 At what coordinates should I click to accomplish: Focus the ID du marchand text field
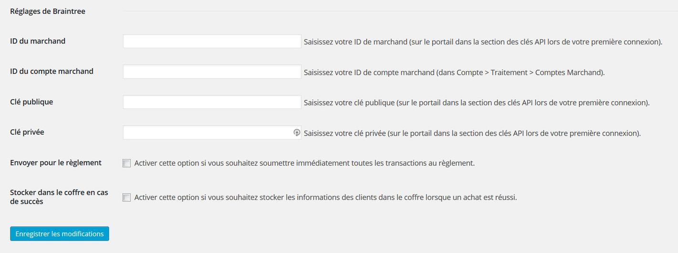(212, 42)
